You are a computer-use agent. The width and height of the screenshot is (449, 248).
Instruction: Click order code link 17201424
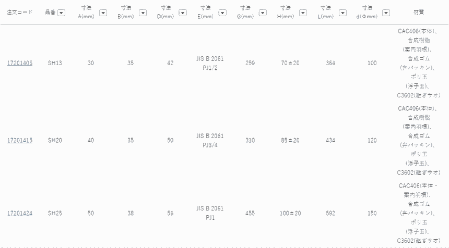(19, 213)
